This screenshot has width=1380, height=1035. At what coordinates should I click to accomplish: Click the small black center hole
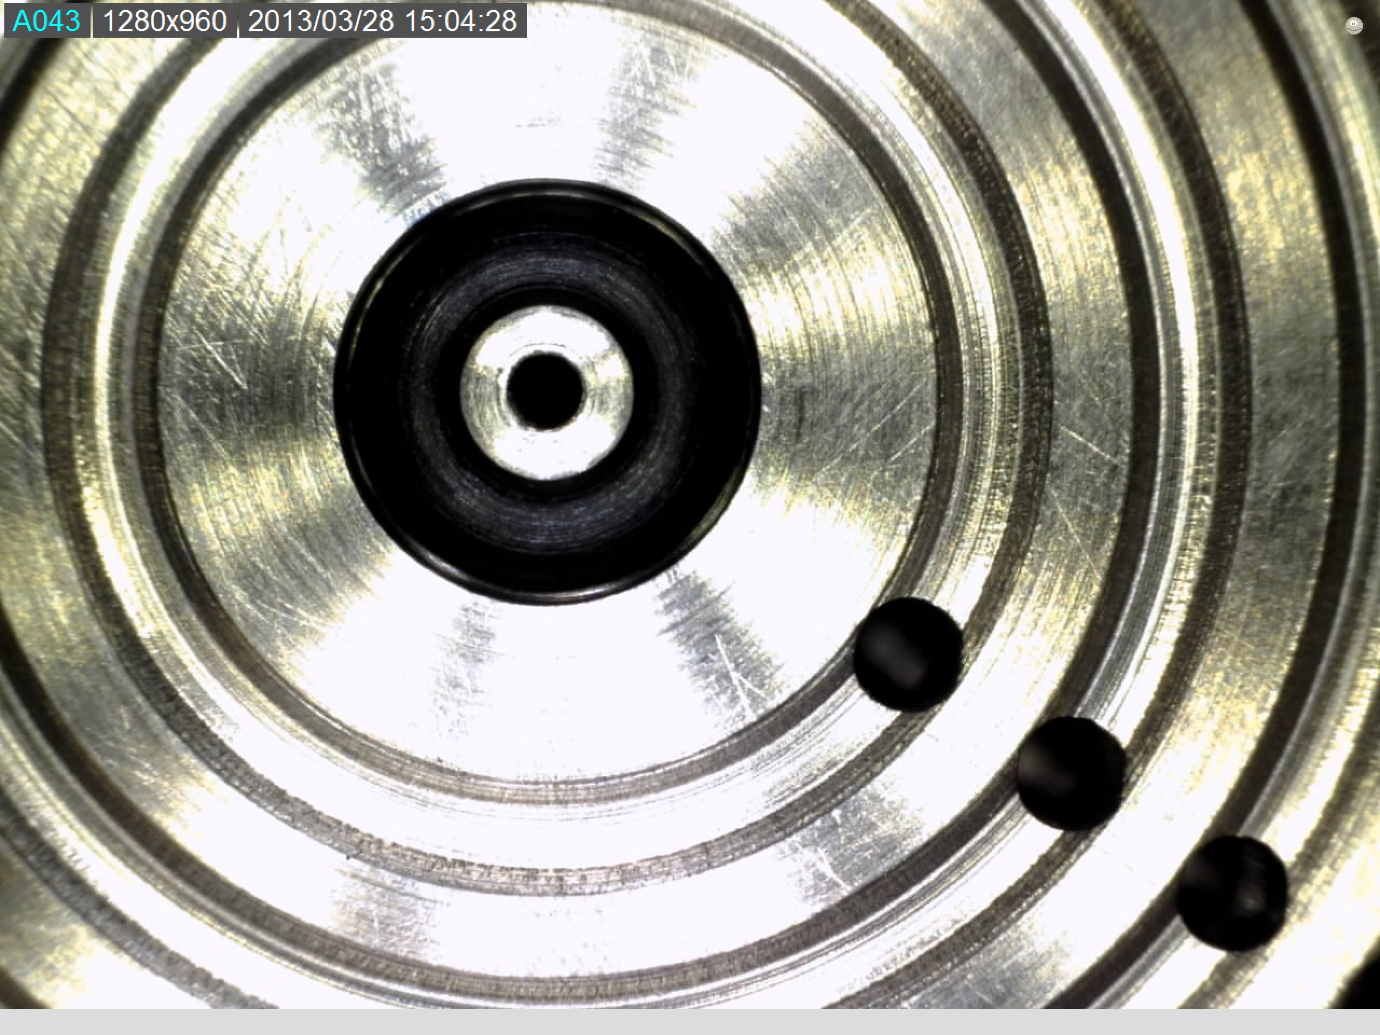click(546, 389)
